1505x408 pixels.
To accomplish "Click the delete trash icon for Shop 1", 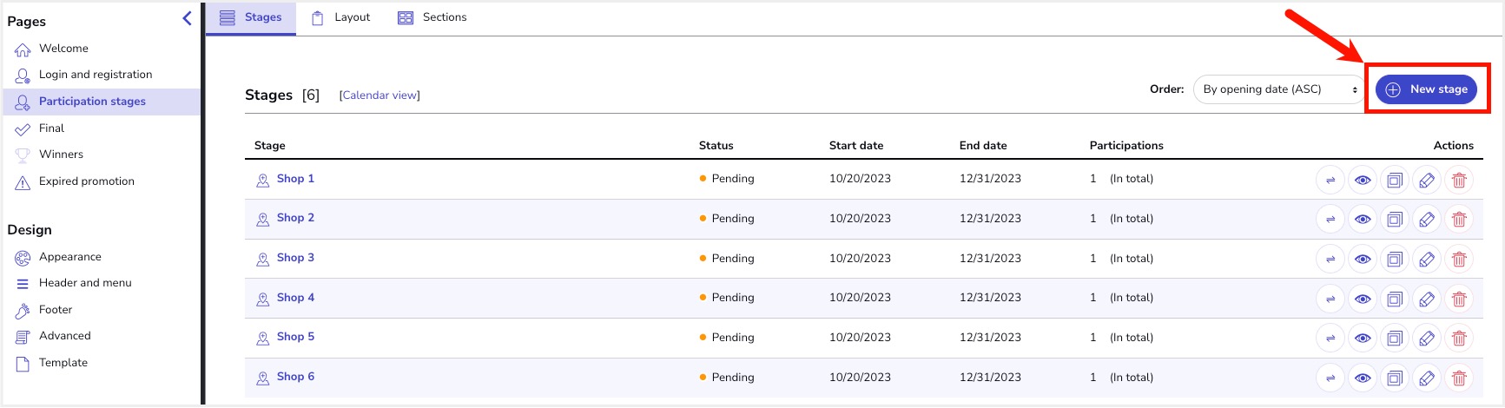I will (x=1459, y=181).
